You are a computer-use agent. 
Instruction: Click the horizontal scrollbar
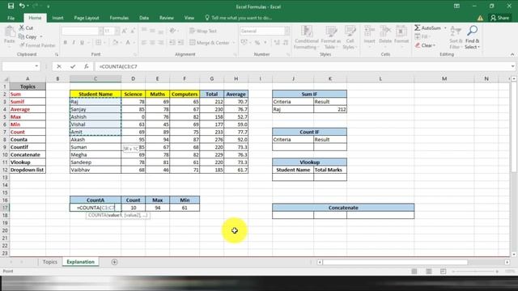[395, 262]
